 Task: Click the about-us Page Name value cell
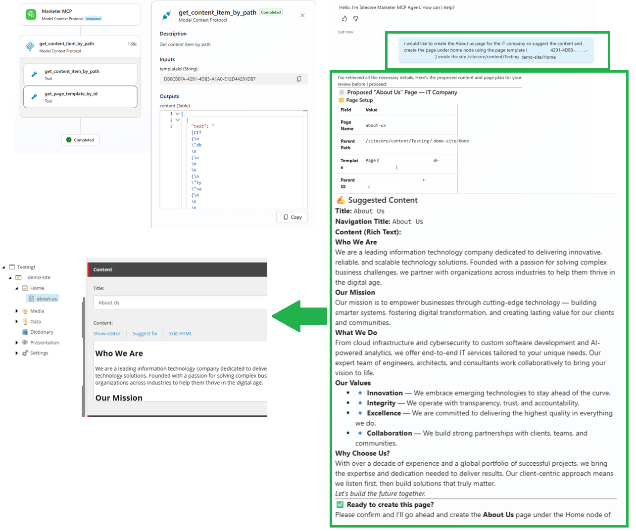click(x=410, y=126)
